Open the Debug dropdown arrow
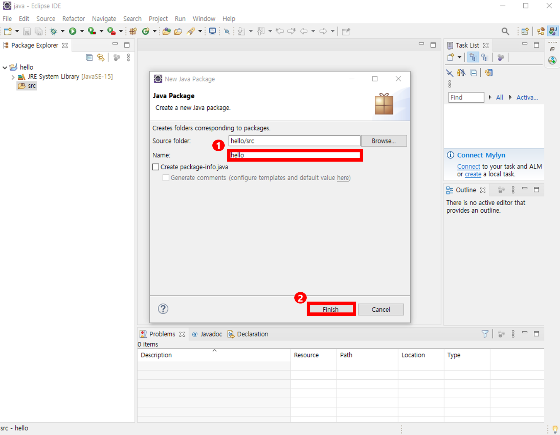The image size is (560, 435). [x=63, y=31]
